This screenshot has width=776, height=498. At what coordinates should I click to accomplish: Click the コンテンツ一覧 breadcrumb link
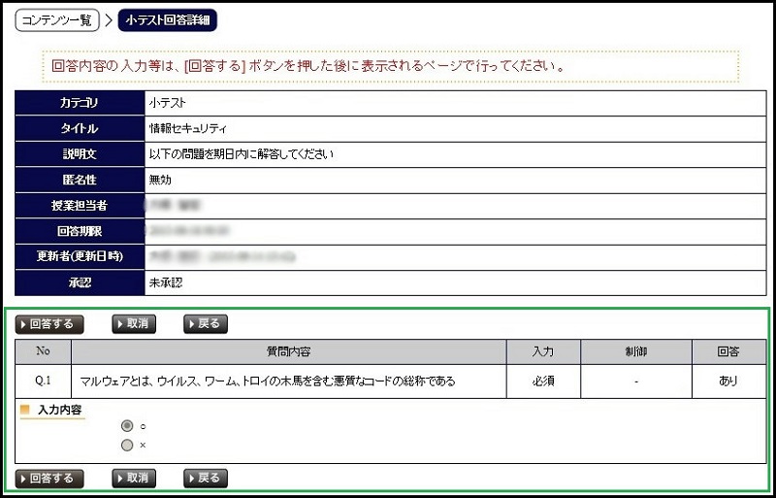(57, 19)
